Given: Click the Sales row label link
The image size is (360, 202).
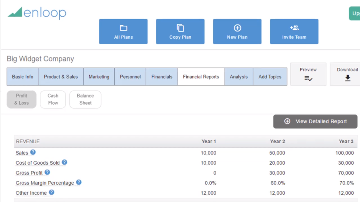Looking at the screenshot, I should point(22,153).
